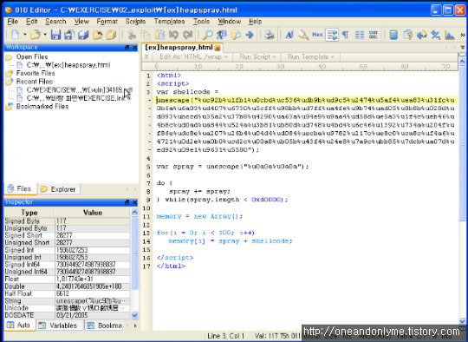Click the Replace A-B icon
Viewport: 468px width, 342px height.
222,35
